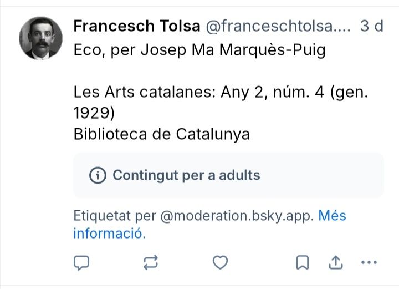Click the @moderation.bsky.app labeler name
Image resolution: width=399 pixels, height=289 pixels.
point(238,215)
